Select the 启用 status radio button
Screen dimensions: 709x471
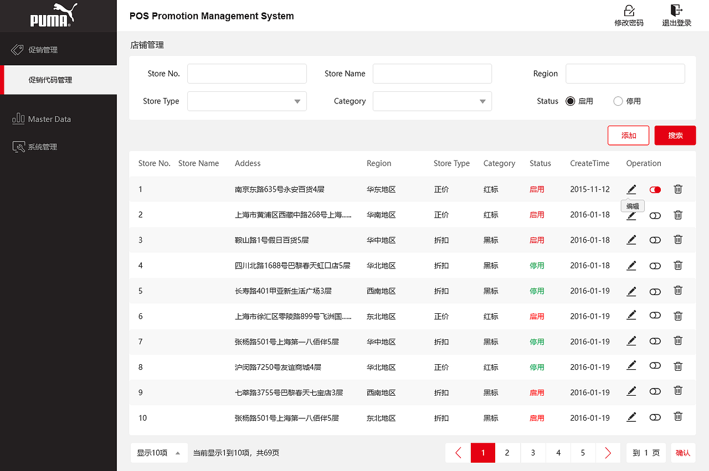click(571, 101)
